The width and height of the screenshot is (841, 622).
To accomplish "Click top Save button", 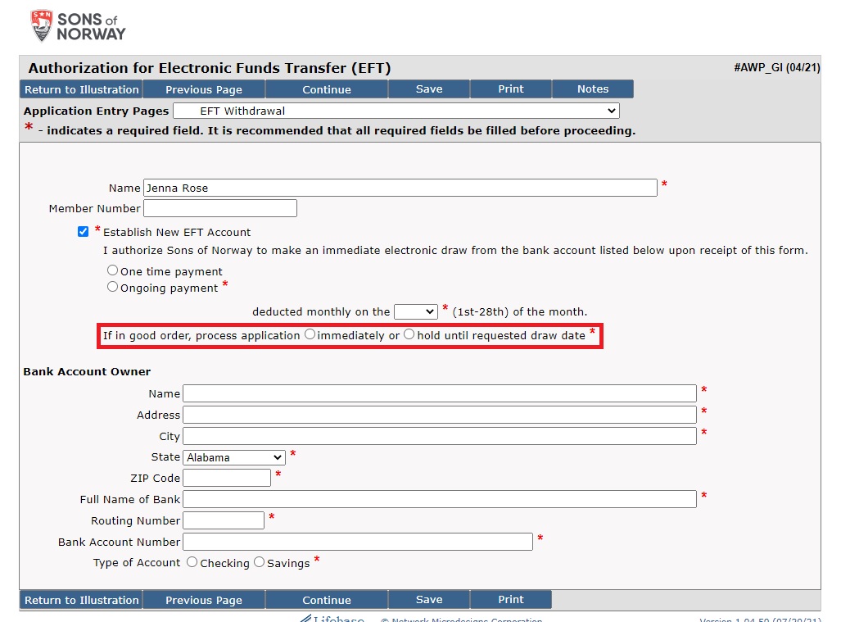I will [x=429, y=89].
